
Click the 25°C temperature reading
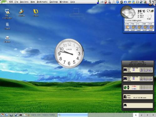tap(141, 11)
